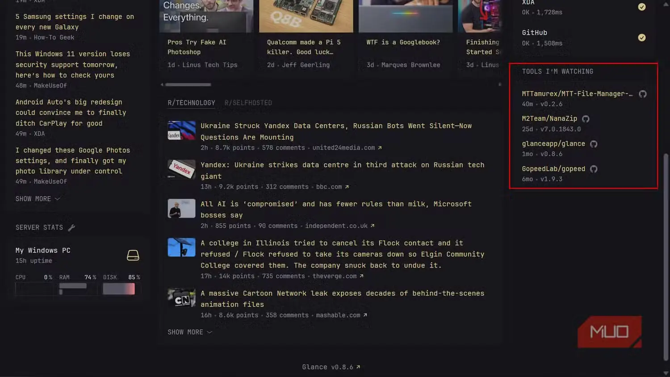Image resolution: width=670 pixels, height=377 pixels.
Task: Switch to the R/SELFHOSTED tab
Action: pyautogui.click(x=248, y=103)
